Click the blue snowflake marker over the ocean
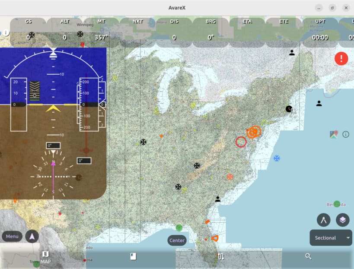 pos(277,158)
